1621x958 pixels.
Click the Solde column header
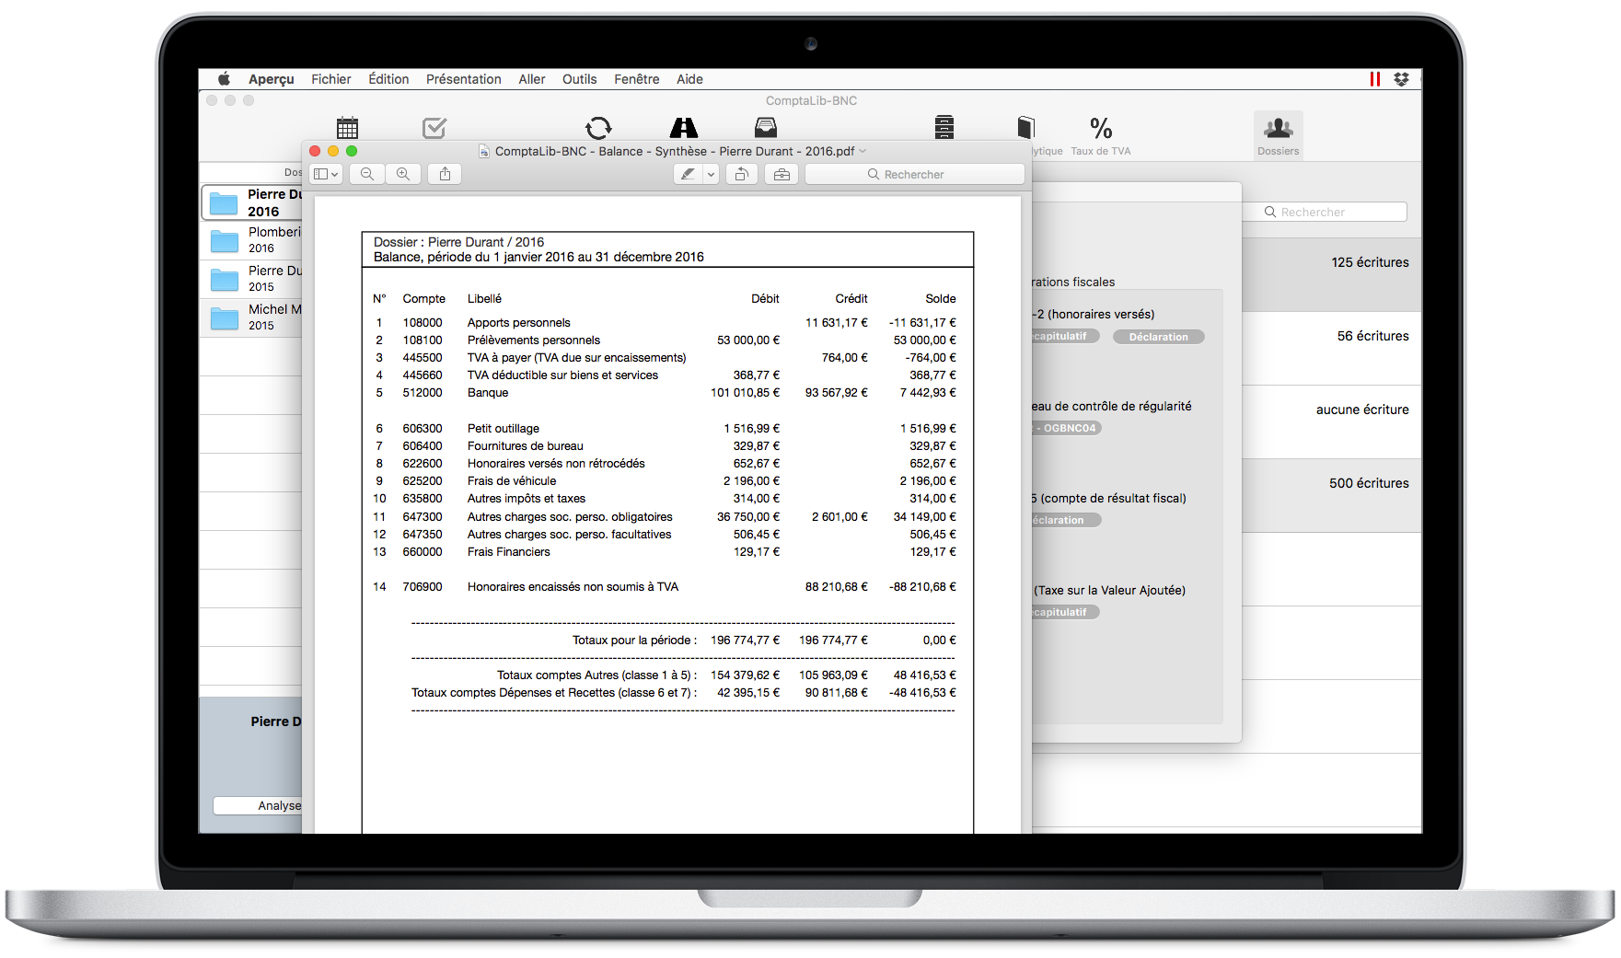tap(941, 299)
